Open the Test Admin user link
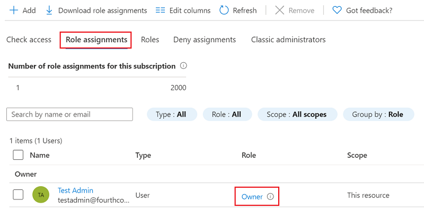Screen dimensions: 424x210 [75, 190]
